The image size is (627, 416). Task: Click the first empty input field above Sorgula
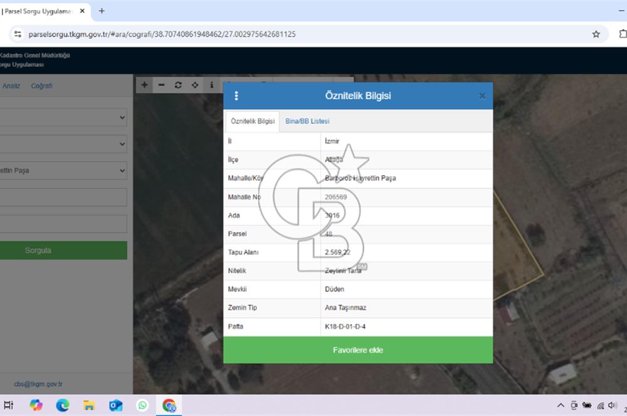(63, 197)
